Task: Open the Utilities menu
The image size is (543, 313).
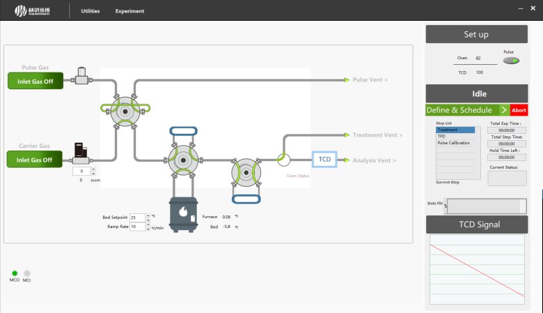Action: coord(90,11)
